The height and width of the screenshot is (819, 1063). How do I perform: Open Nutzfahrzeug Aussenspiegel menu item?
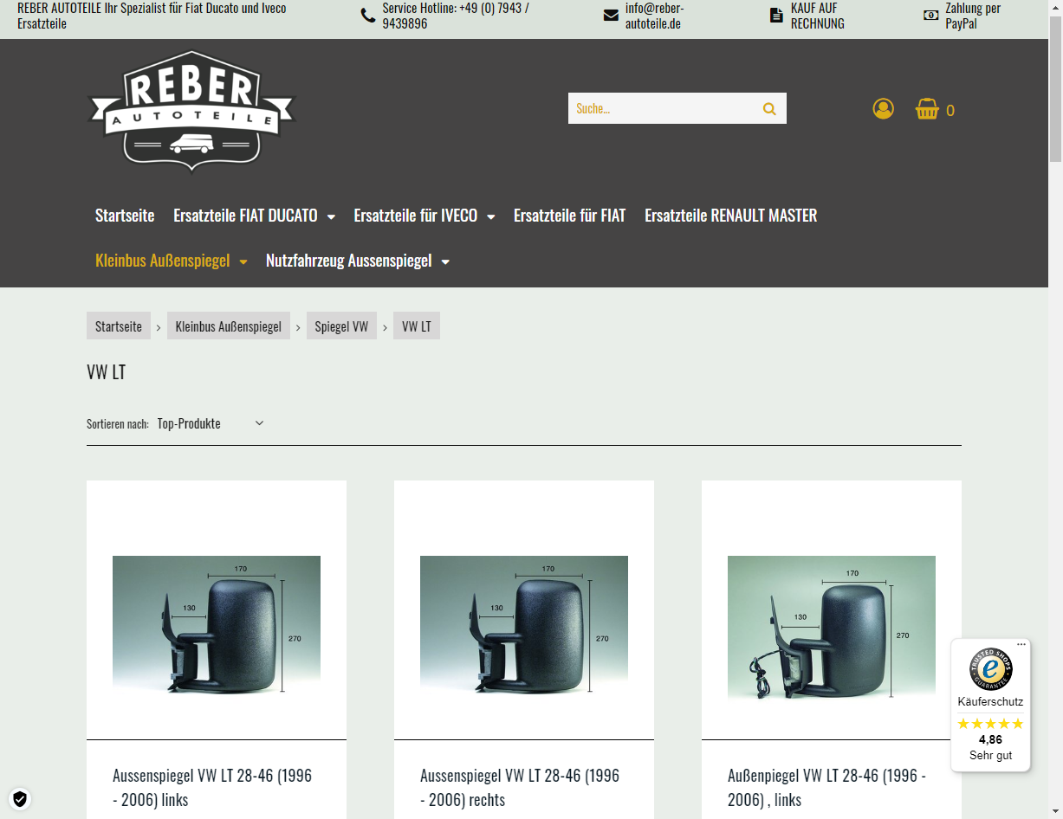(x=348, y=261)
